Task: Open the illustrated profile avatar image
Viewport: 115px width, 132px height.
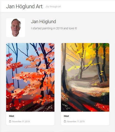Action: (16, 28)
